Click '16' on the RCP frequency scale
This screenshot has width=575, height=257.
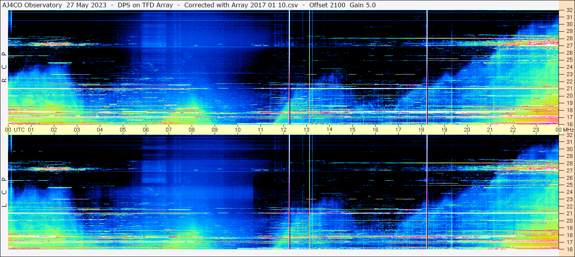pos(569,124)
